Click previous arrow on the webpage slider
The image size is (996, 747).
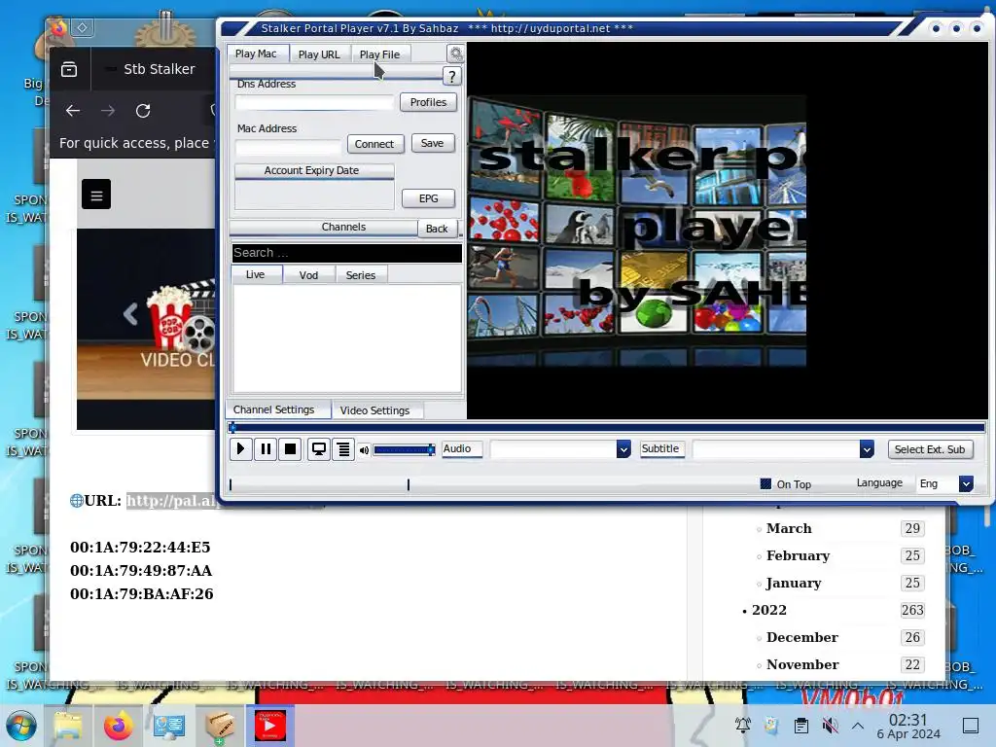(130, 313)
